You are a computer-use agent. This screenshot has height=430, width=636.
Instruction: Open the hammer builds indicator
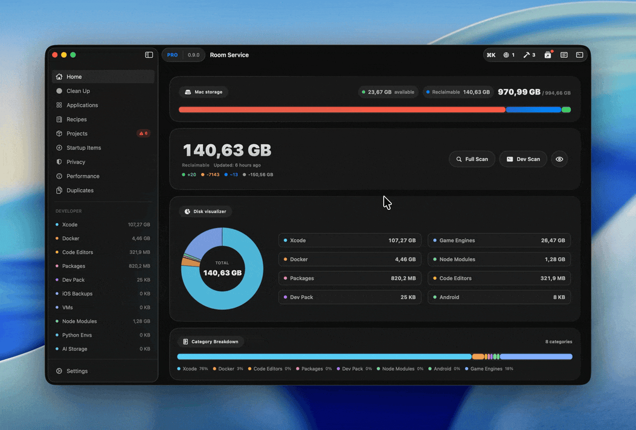pos(529,55)
